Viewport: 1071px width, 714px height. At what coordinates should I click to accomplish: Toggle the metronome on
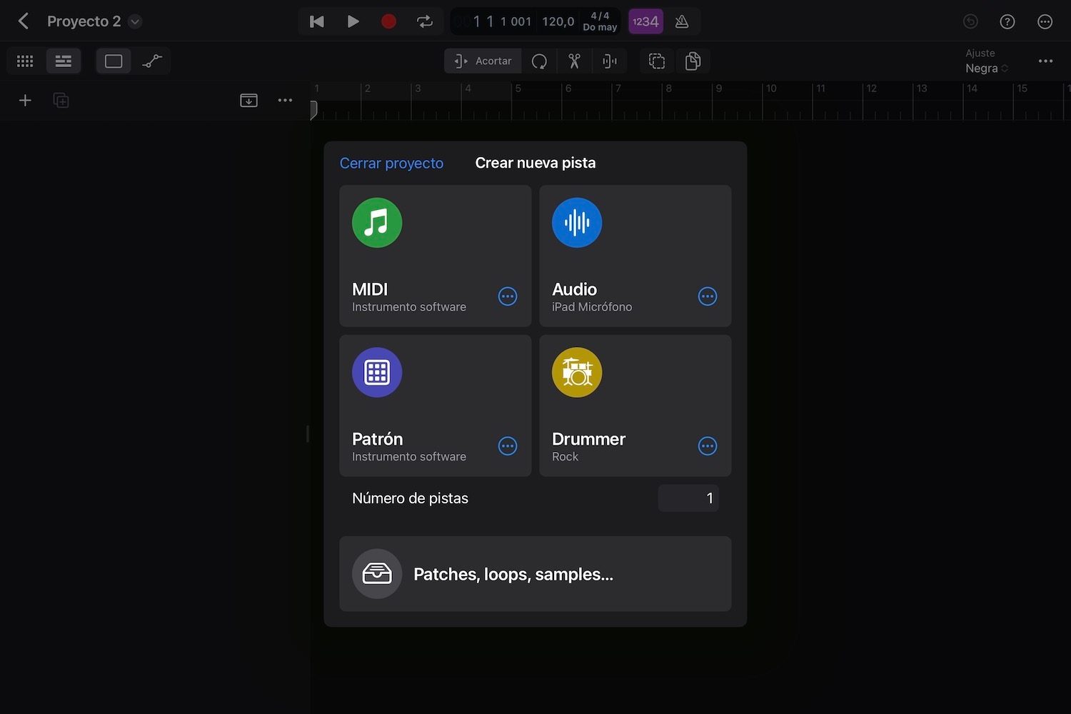point(682,21)
